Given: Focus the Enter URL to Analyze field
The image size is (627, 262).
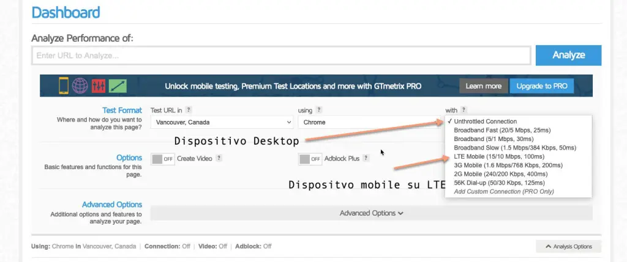Looking at the screenshot, I should tap(281, 56).
